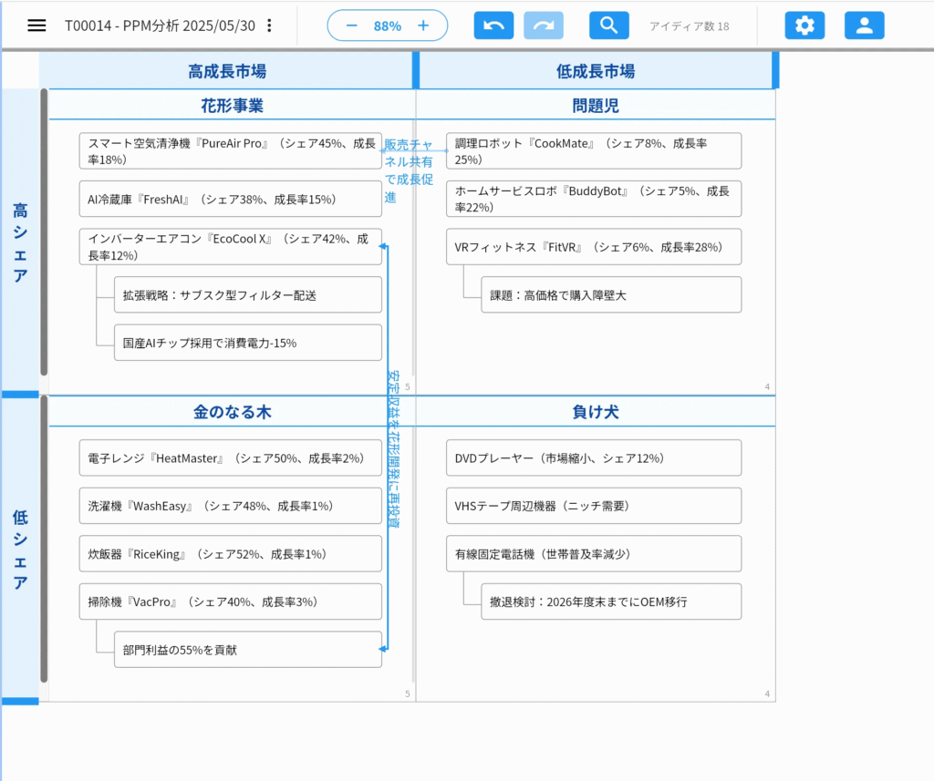This screenshot has height=781, width=934.
Task: Open the three-dot options next to title
Action: point(268,26)
